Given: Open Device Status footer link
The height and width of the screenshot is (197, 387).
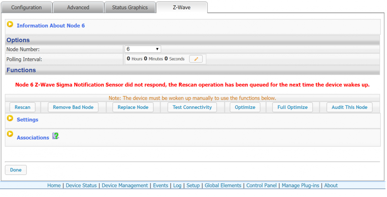Looking at the screenshot, I should tap(81, 185).
